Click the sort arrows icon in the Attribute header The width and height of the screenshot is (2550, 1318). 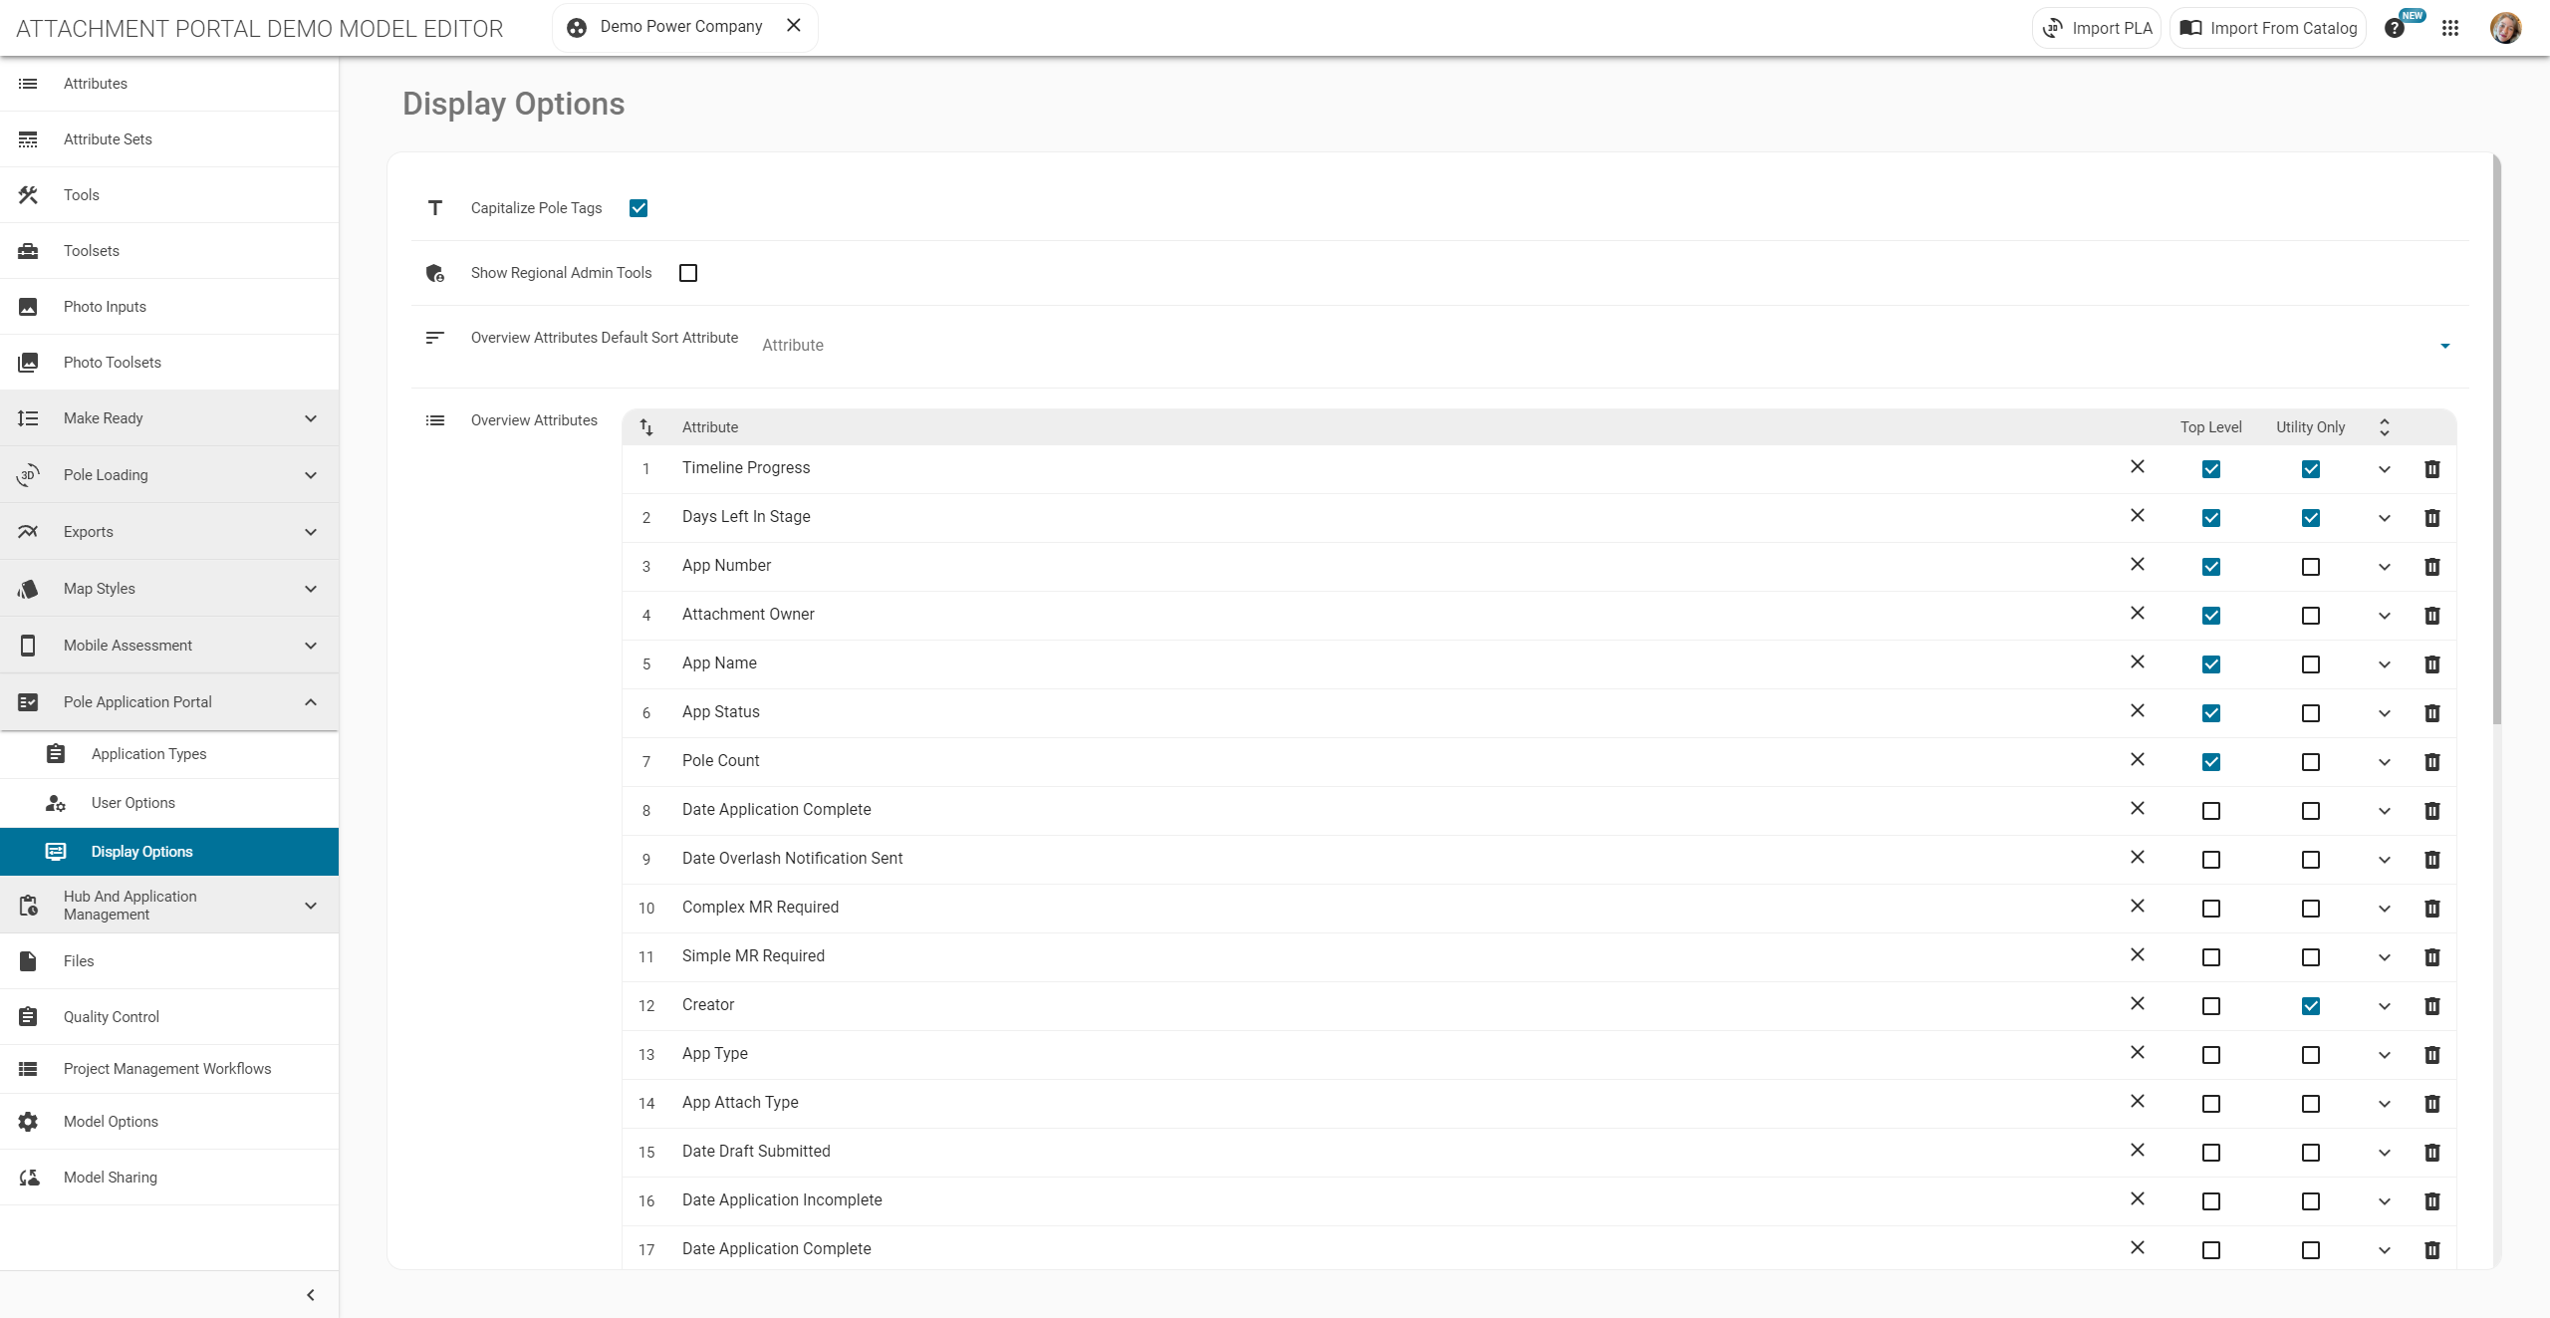646,427
